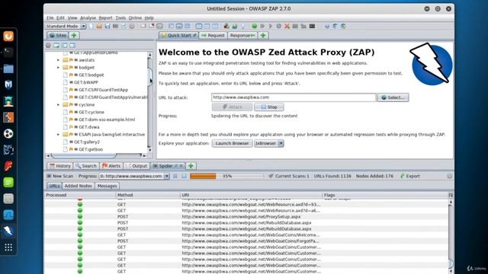Open the Options toolbar icon

click(x=132, y=27)
